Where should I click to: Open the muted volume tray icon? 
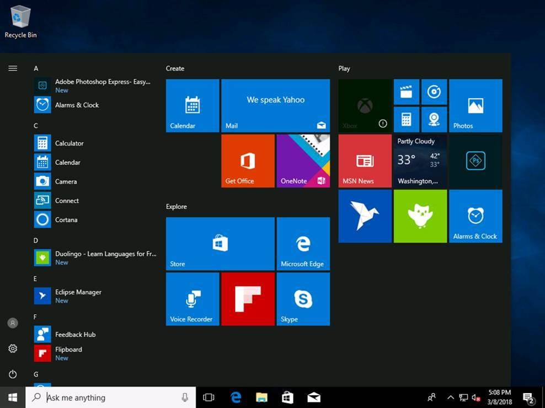476,397
